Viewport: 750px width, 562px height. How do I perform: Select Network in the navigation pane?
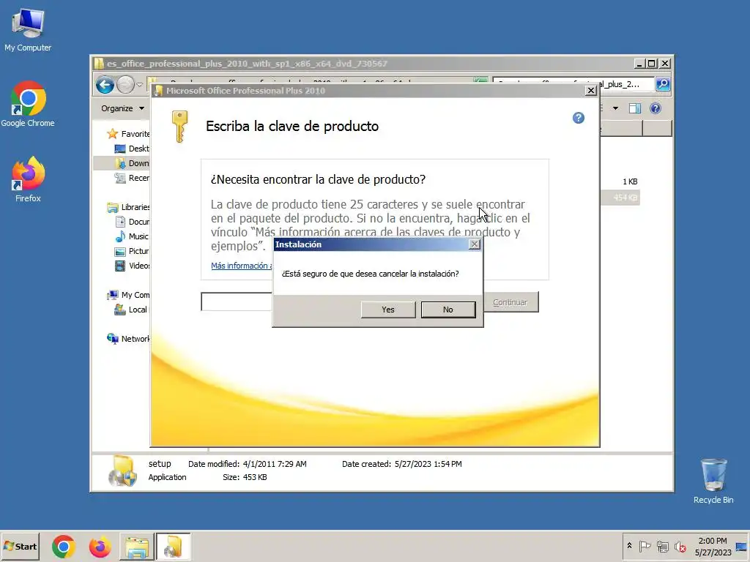point(128,339)
